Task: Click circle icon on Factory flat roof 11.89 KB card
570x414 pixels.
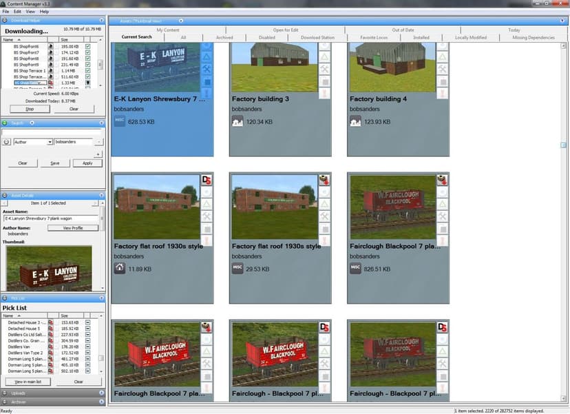Action: 207,192
